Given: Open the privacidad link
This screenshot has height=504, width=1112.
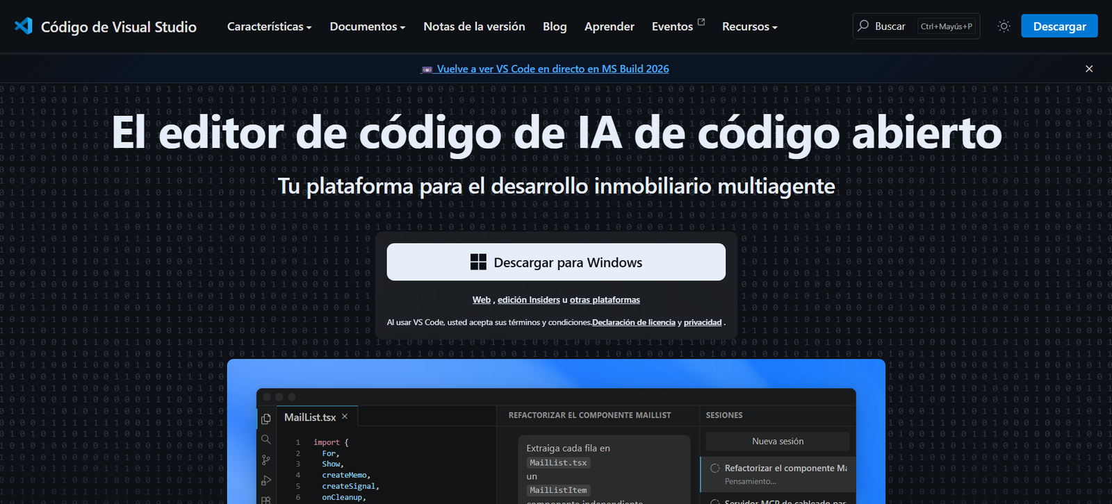Looking at the screenshot, I should tap(703, 322).
